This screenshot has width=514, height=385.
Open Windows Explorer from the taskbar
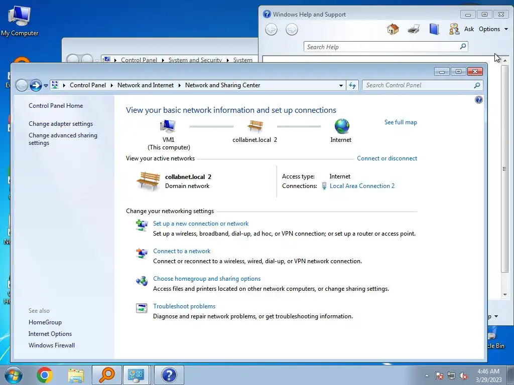(76, 375)
